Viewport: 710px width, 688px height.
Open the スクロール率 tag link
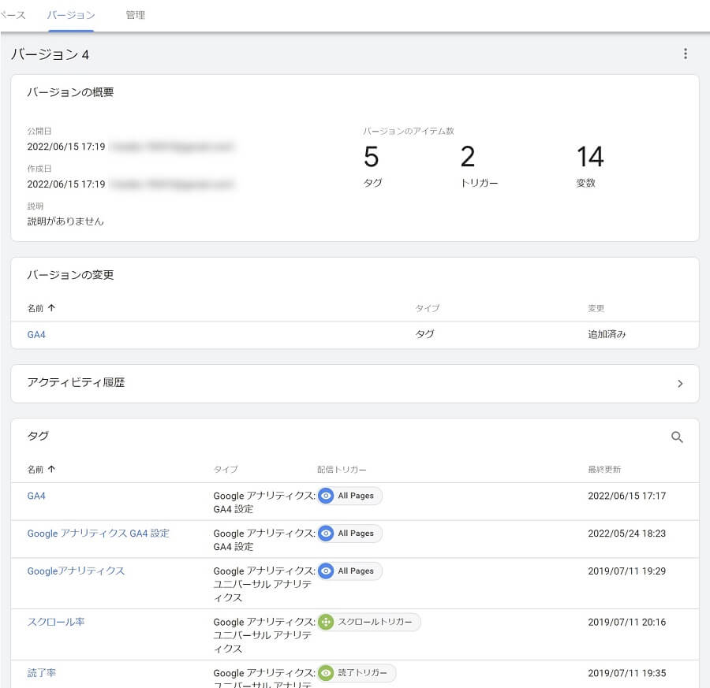pos(56,622)
